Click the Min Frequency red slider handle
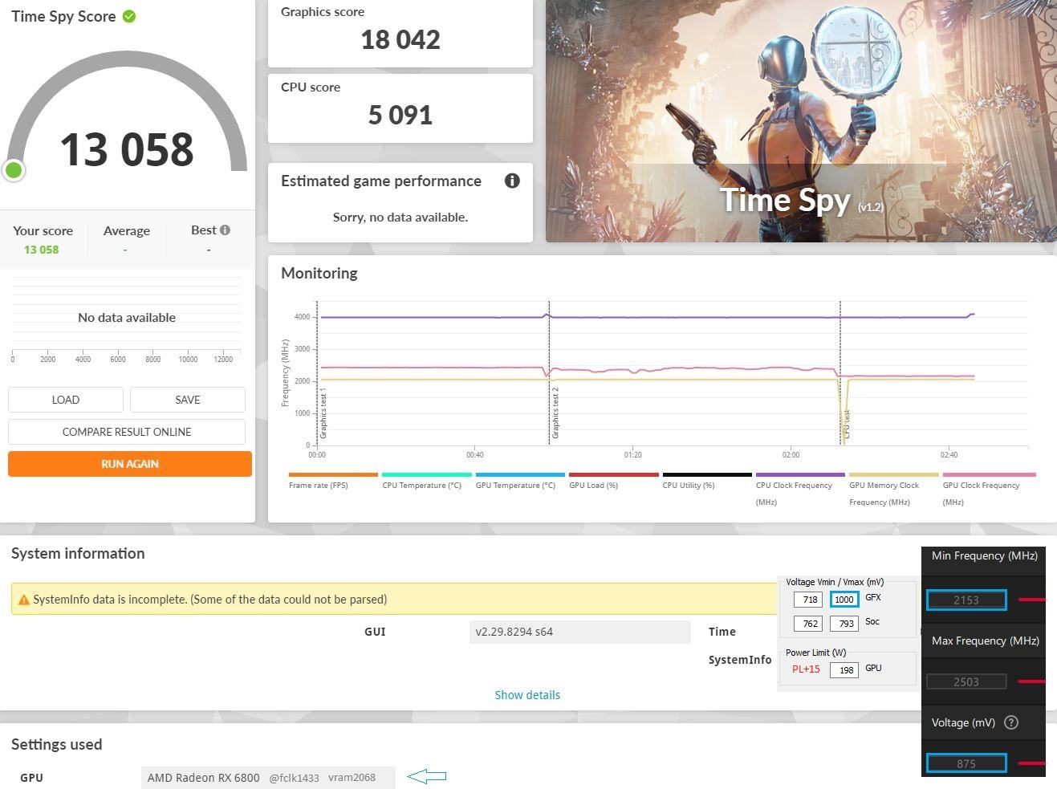 pos(1032,600)
